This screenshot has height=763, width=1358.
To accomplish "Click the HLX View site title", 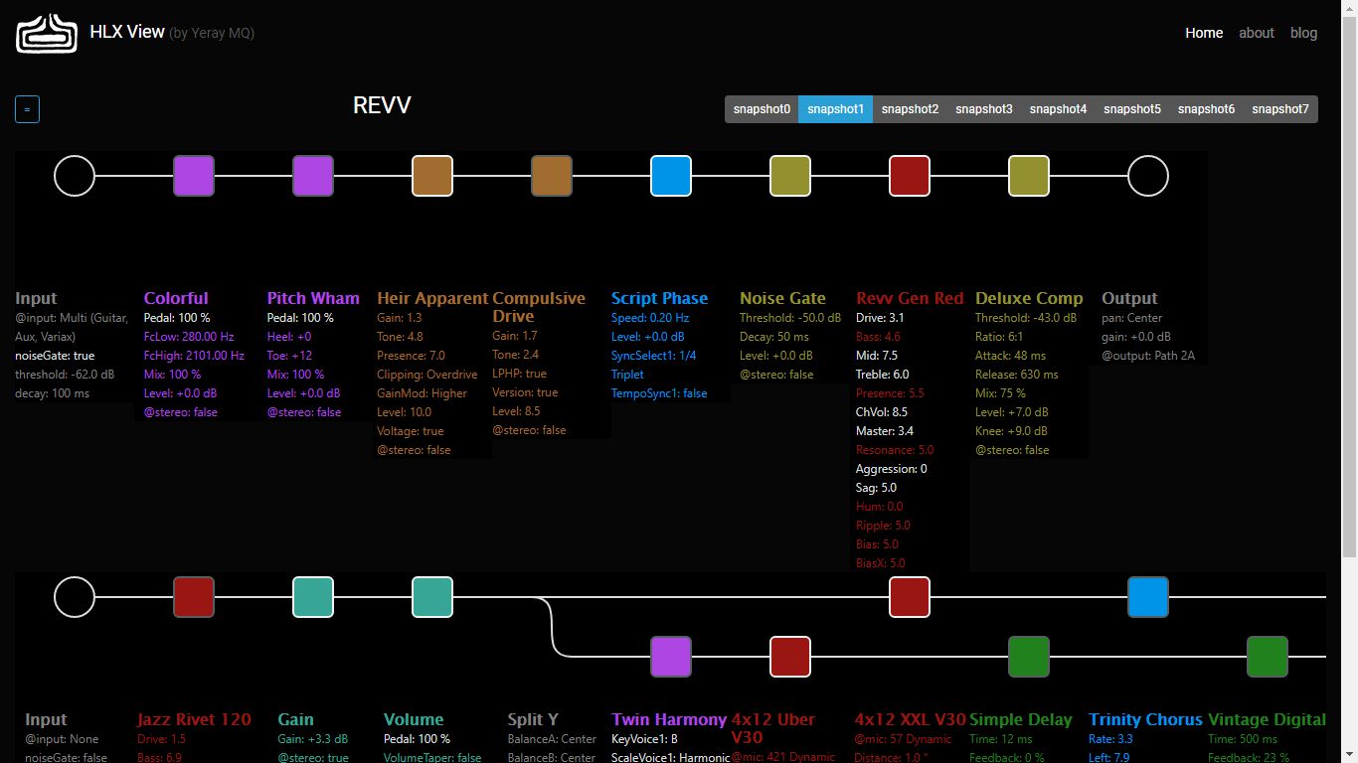I will pos(127,32).
